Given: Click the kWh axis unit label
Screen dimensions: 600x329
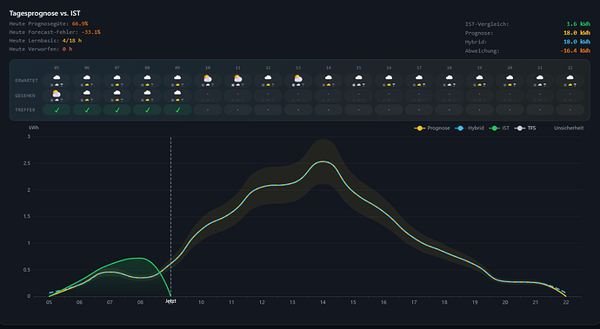Looking at the screenshot, I should click(34, 128).
